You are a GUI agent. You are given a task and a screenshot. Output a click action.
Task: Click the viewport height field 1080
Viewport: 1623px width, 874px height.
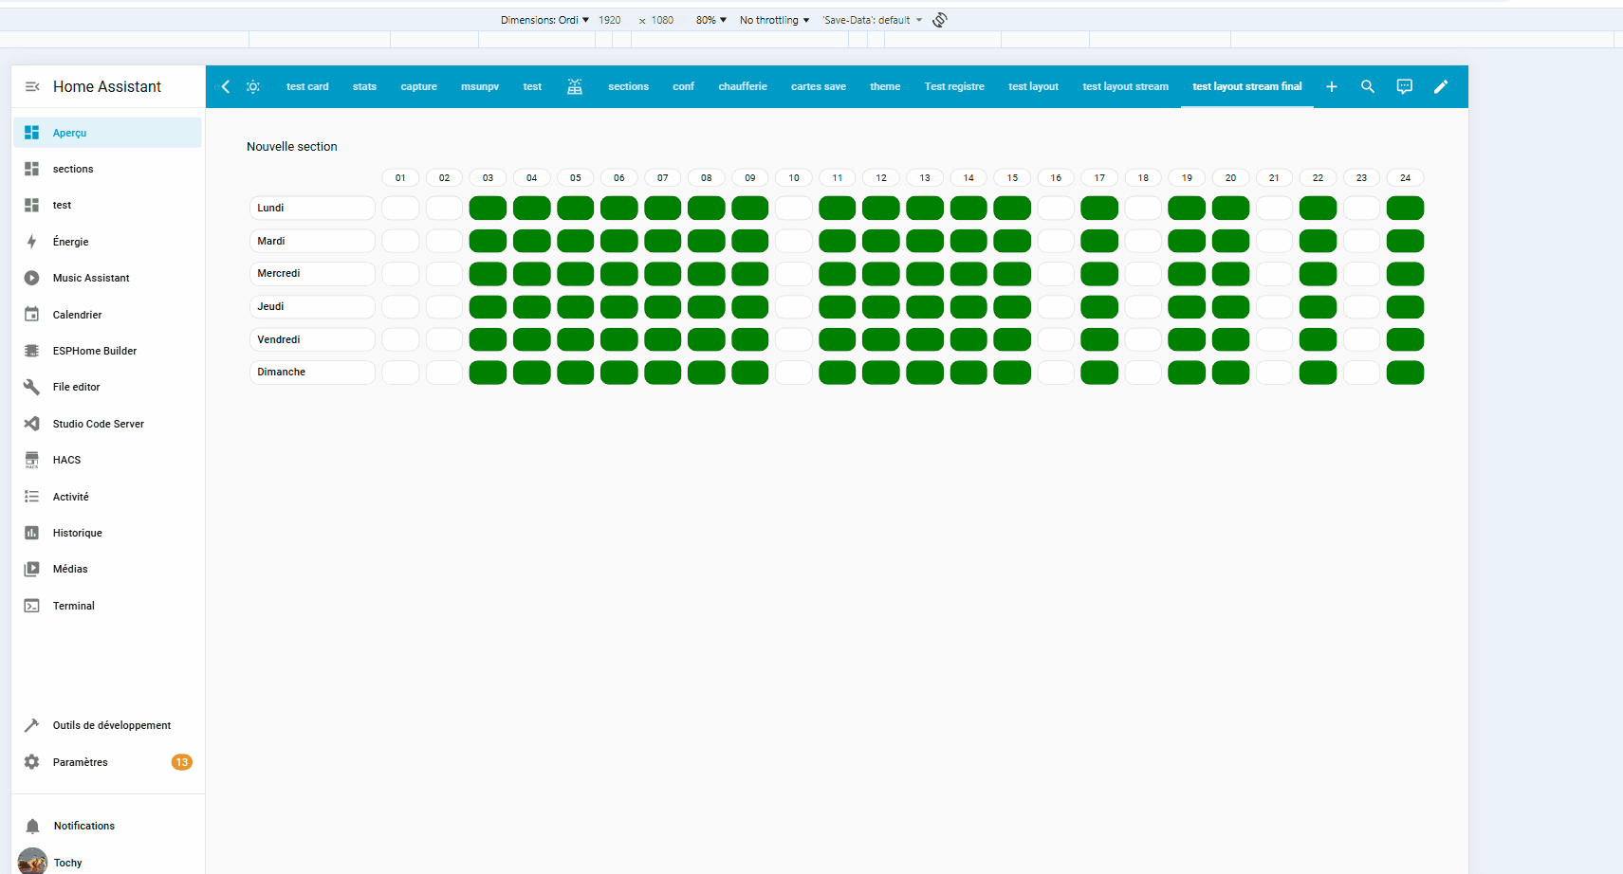tap(662, 20)
